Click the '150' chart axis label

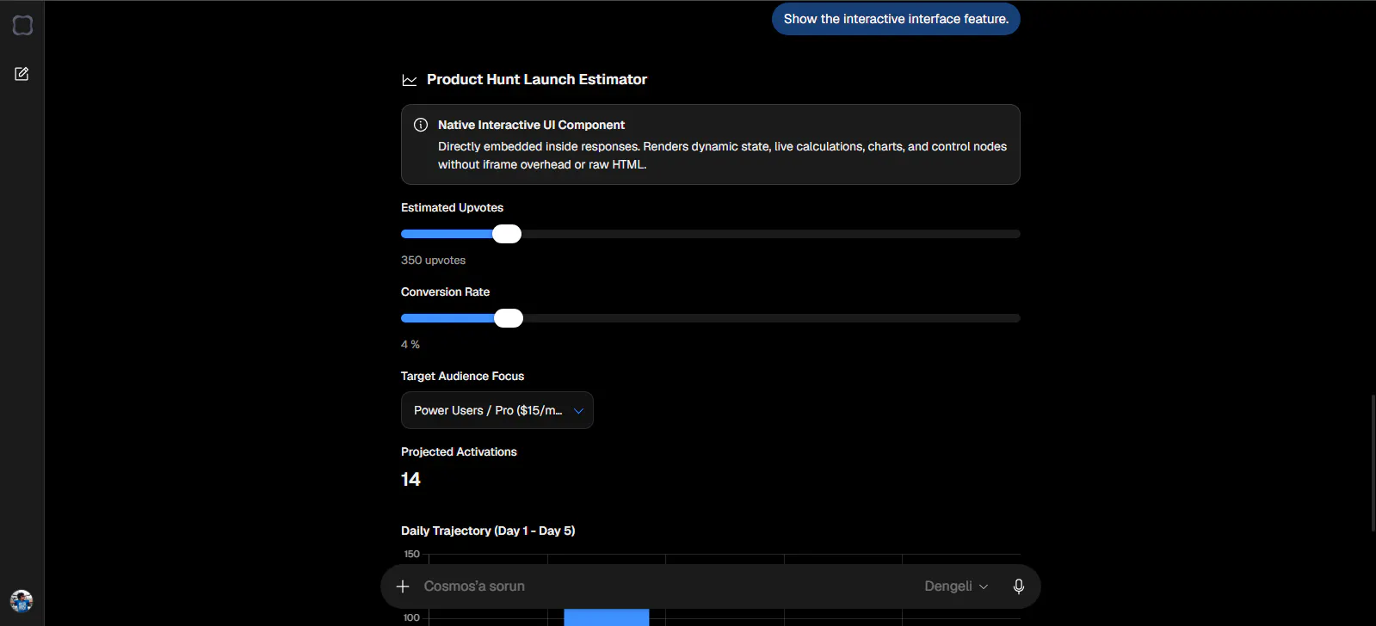pyautogui.click(x=412, y=554)
